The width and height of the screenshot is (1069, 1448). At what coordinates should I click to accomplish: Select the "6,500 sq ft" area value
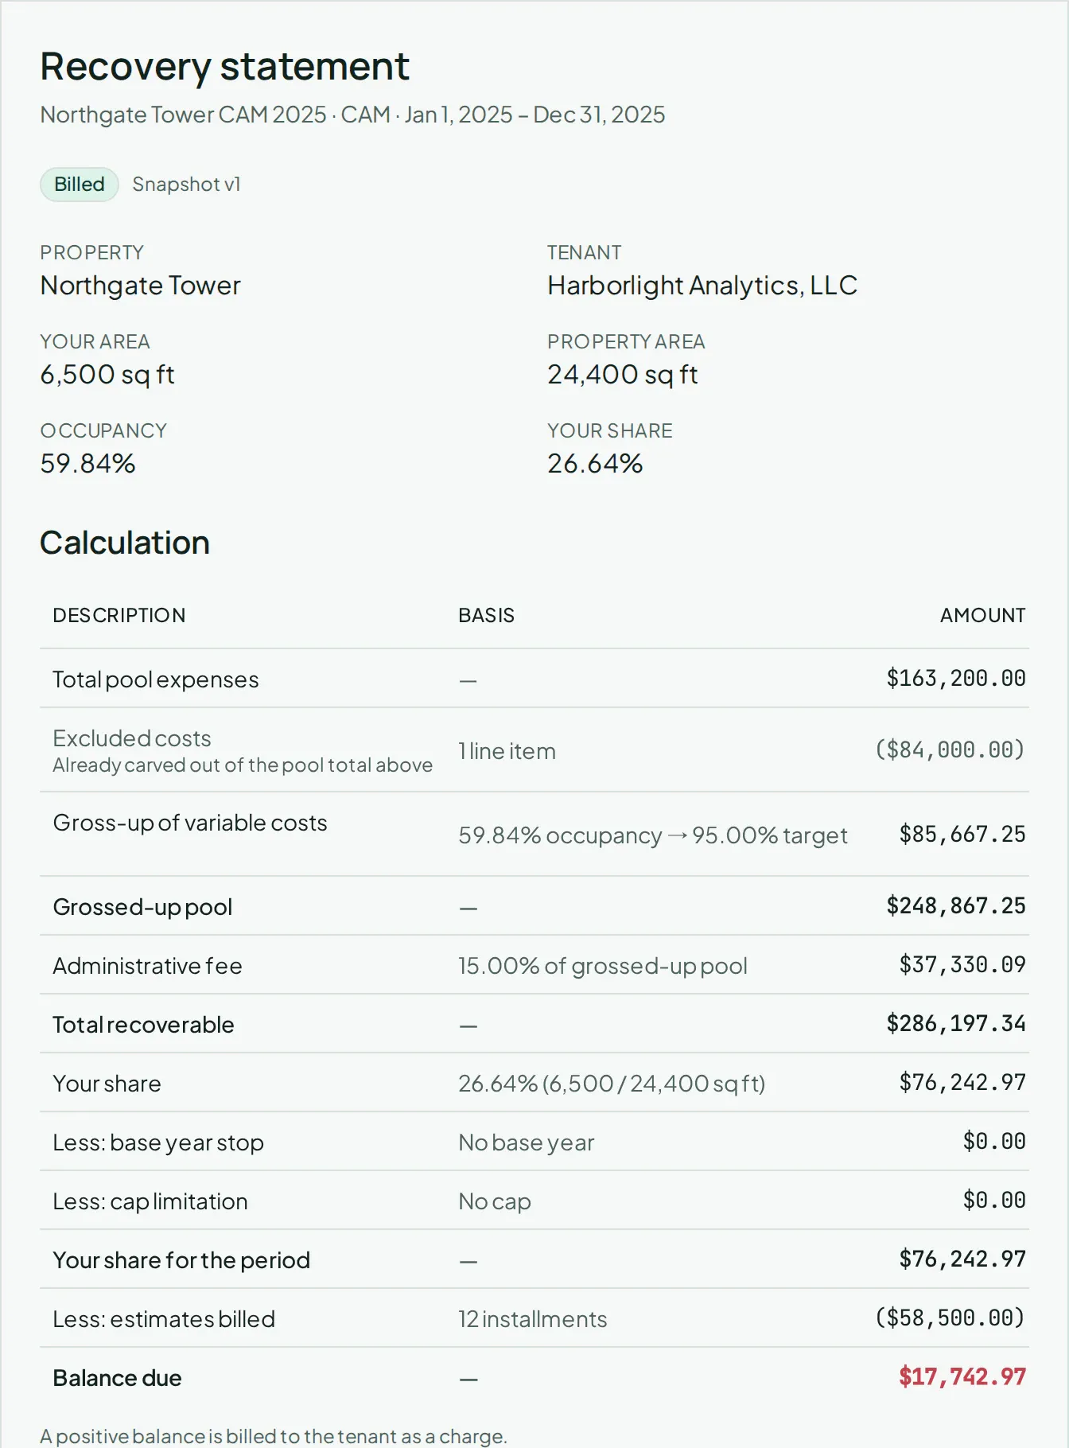107,375
